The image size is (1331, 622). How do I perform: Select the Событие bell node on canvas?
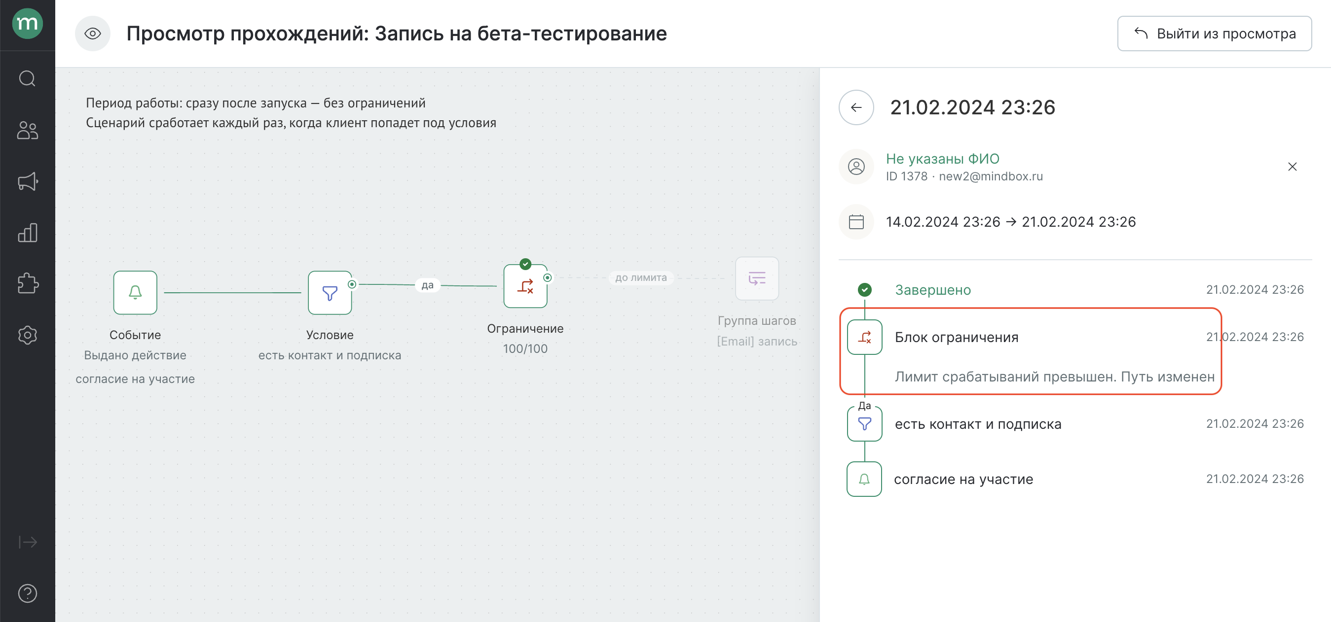pos(135,293)
